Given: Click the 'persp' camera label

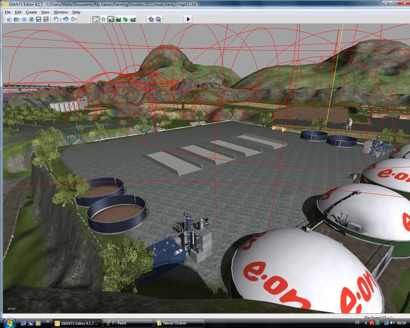Looking at the screenshot, I should [11, 309].
